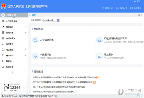The height and width of the screenshot is (98, 144).
Task: Open 操作手册 from the top bar
Action: coord(107,8)
